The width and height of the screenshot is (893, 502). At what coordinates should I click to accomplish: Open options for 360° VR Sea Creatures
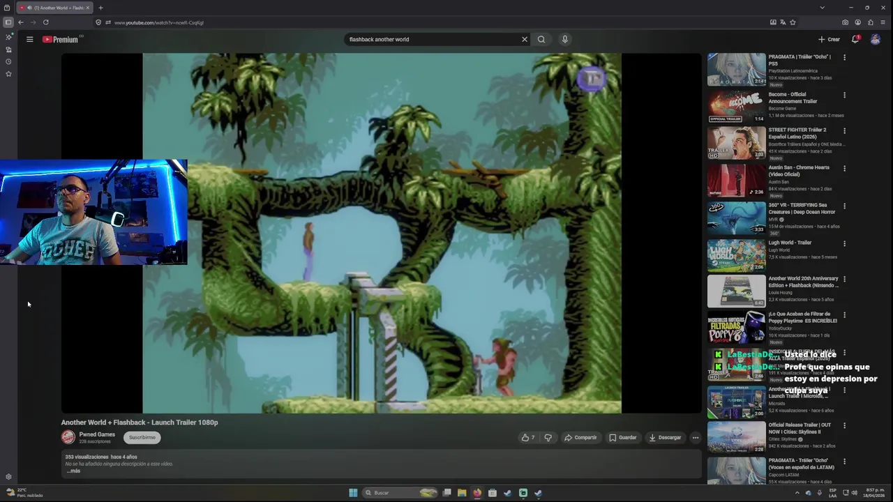point(844,206)
